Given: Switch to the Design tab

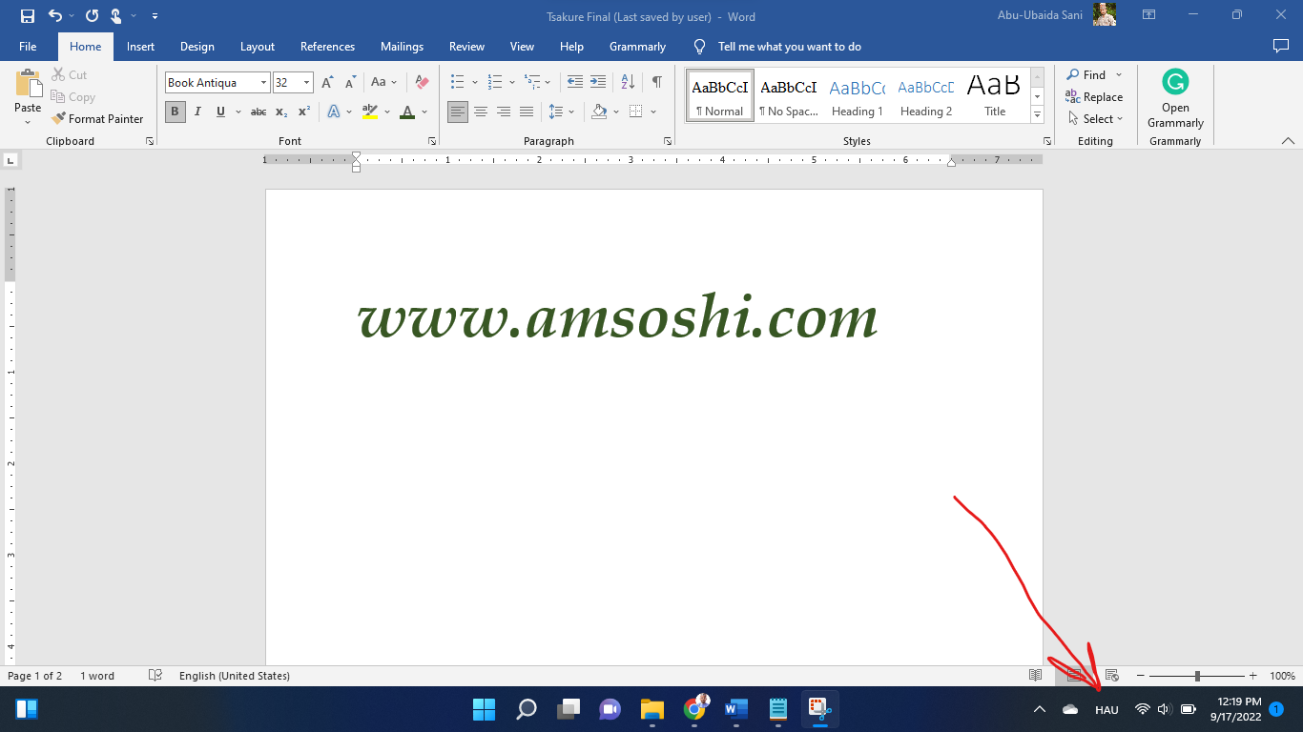Looking at the screenshot, I should [x=196, y=47].
